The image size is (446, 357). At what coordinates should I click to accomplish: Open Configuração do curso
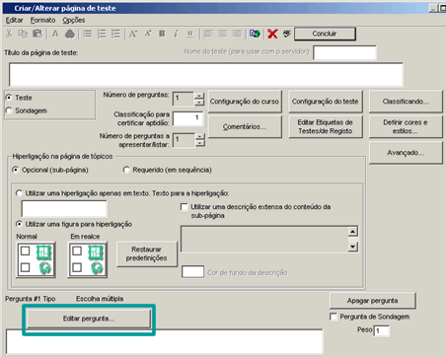pyautogui.click(x=245, y=102)
